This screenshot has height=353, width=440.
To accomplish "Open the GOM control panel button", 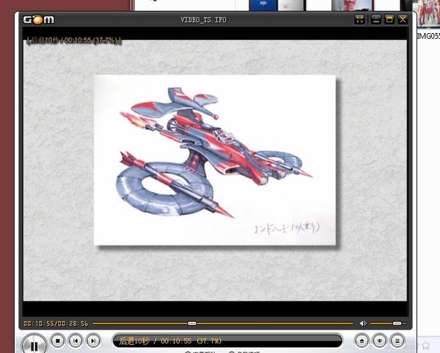I will [379, 341].
